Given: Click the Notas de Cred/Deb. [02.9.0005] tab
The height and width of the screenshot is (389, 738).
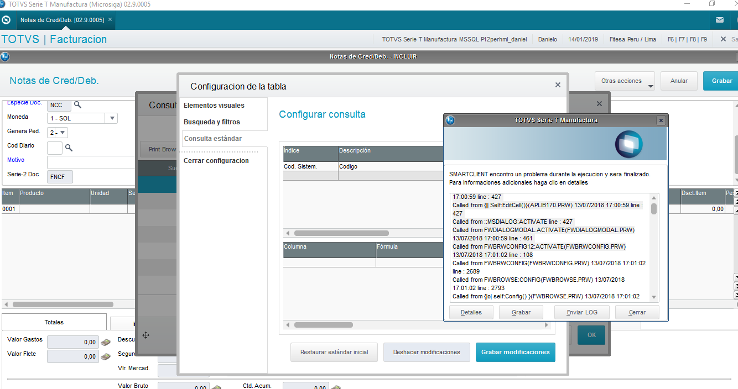Looking at the screenshot, I should pyautogui.click(x=62, y=20).
